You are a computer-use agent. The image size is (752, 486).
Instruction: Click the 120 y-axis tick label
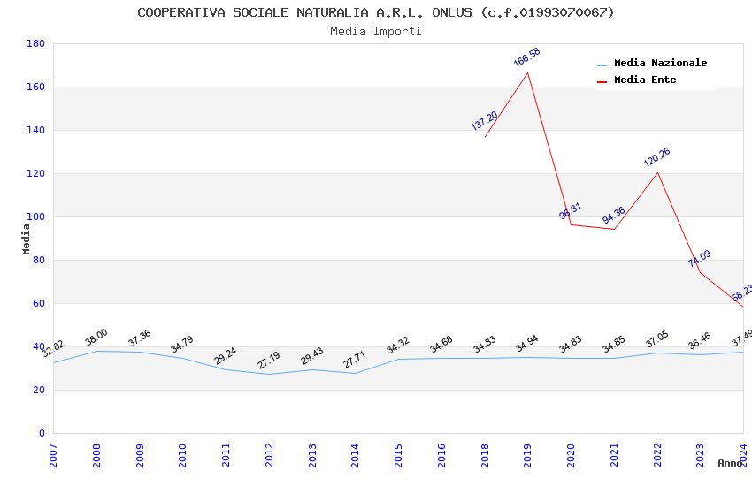[35, 173]
